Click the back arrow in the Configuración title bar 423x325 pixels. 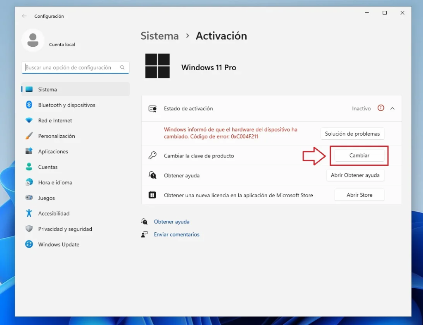(24, 16)
